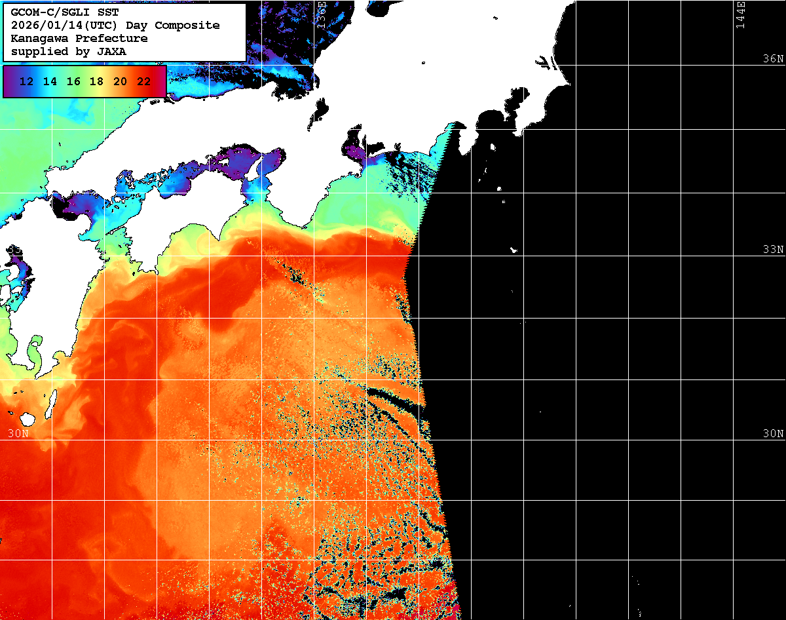Click the Kanagawa Prefecture label
786x620 pixels.
coord(79,39)
